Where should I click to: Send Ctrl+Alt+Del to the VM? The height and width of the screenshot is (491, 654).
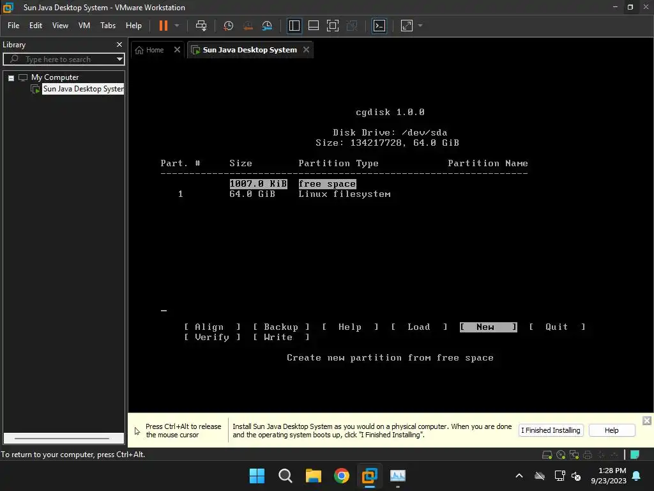tap(201, 26)
